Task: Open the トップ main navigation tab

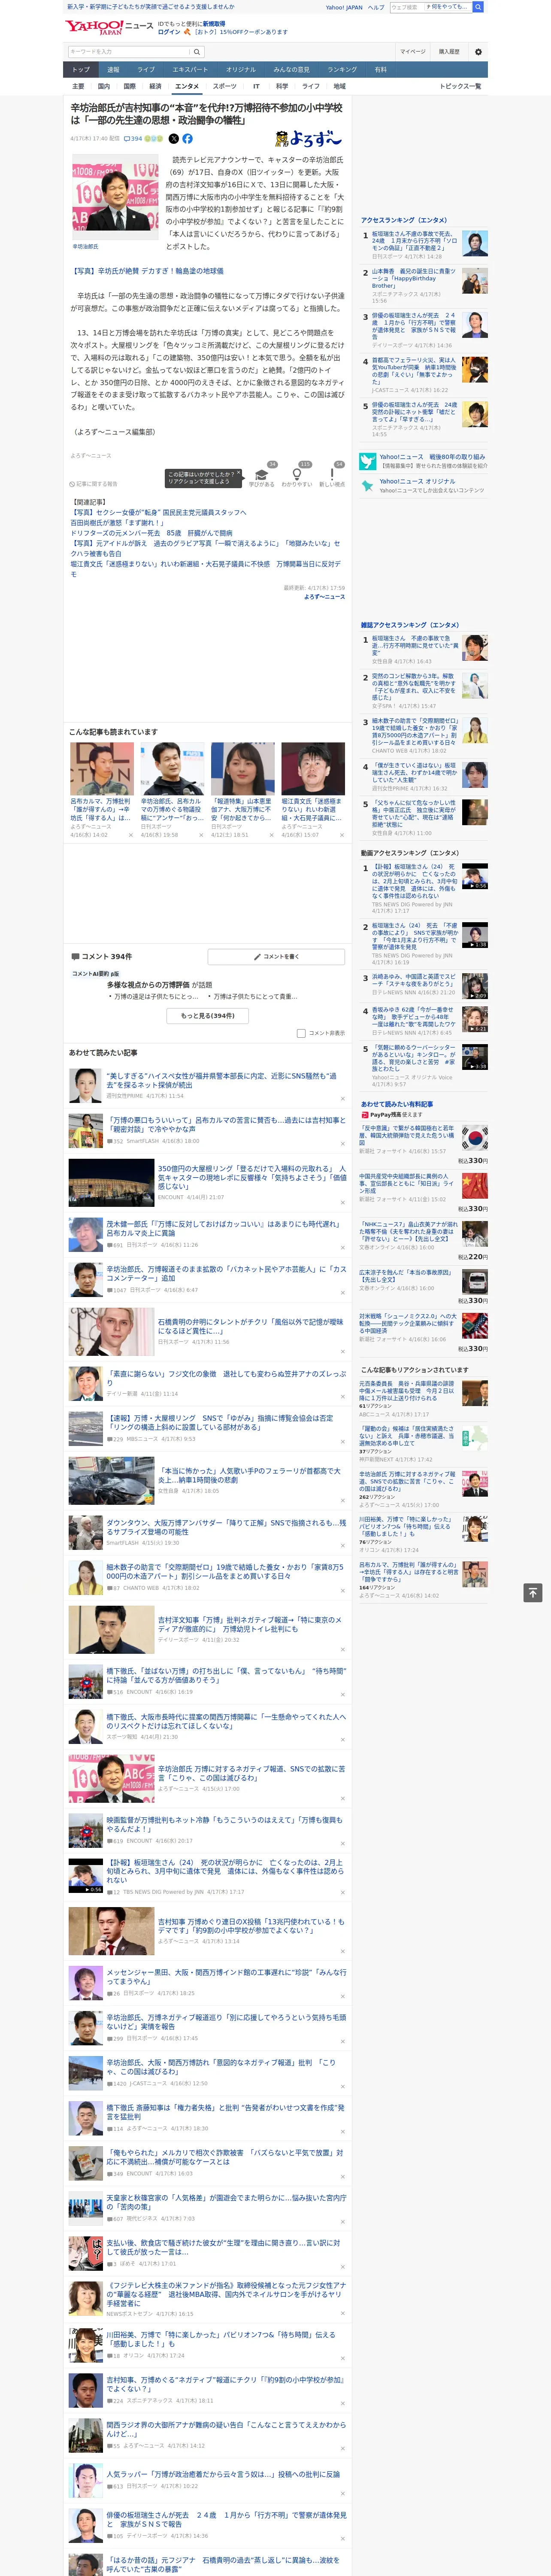Action: tap(81, 70)
